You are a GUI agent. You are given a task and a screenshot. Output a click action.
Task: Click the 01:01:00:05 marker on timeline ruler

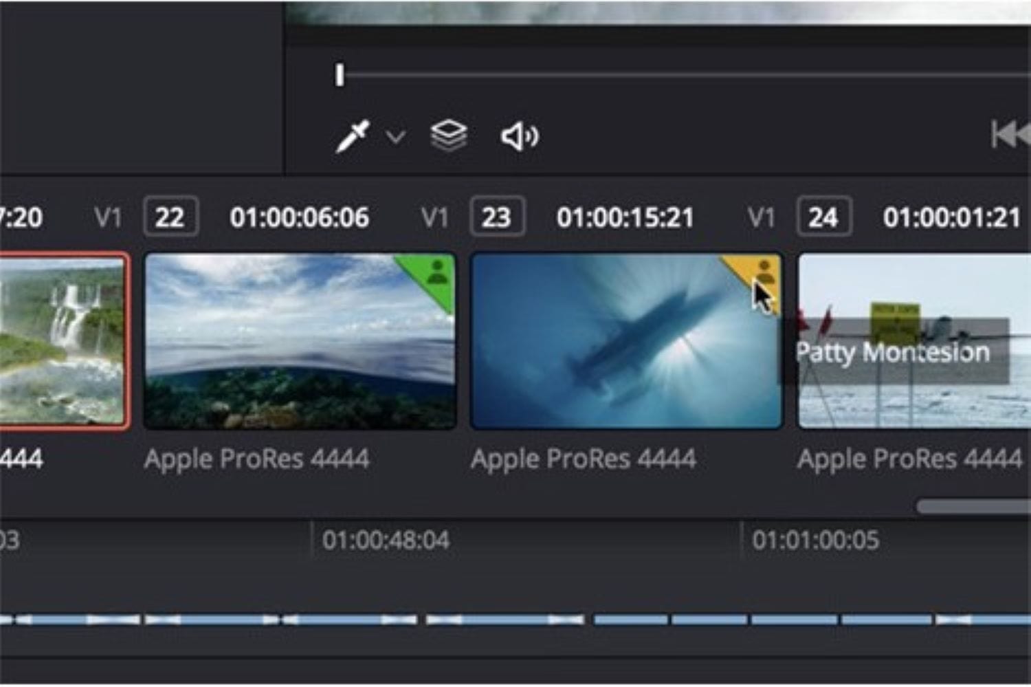point(815,541)
